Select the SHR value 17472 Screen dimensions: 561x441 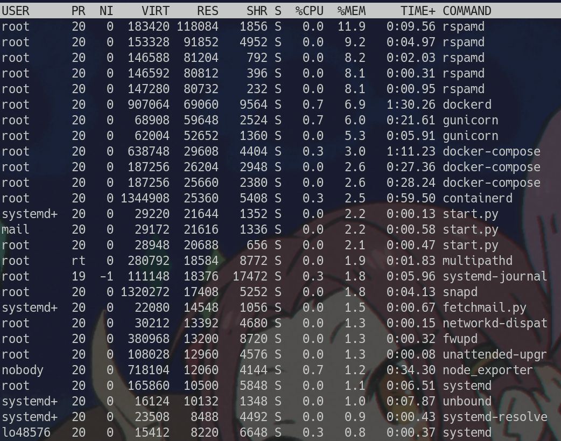point(250,276)
